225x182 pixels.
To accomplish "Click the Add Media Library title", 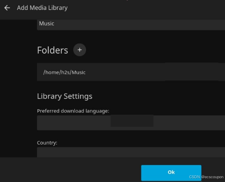I will 42,8.
